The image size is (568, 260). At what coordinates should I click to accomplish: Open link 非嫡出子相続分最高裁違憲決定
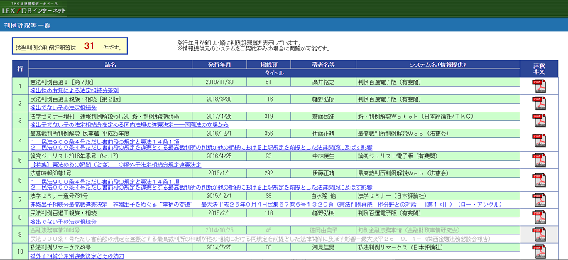[x=268, y=205]
